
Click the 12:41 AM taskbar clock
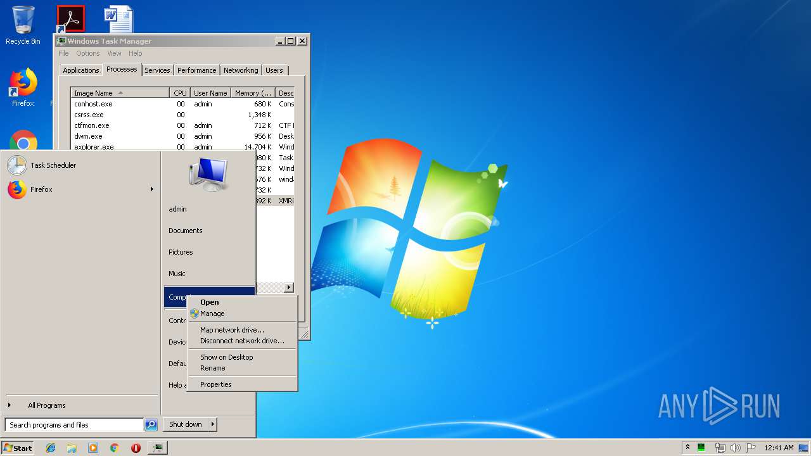(x=779, y=448)
